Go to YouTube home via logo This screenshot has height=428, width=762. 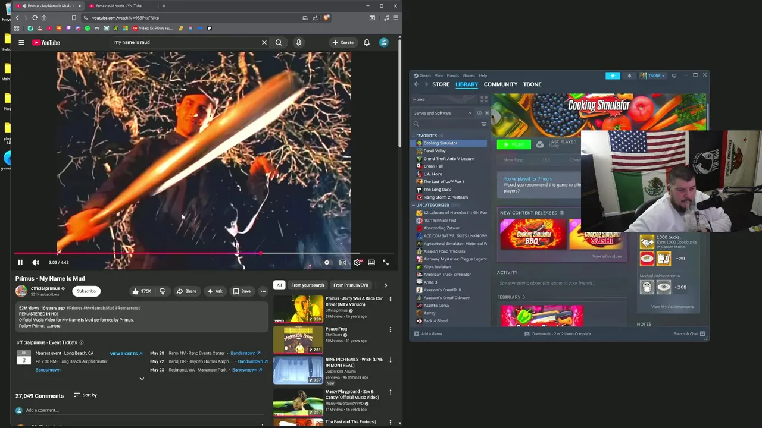coord(46,42)
